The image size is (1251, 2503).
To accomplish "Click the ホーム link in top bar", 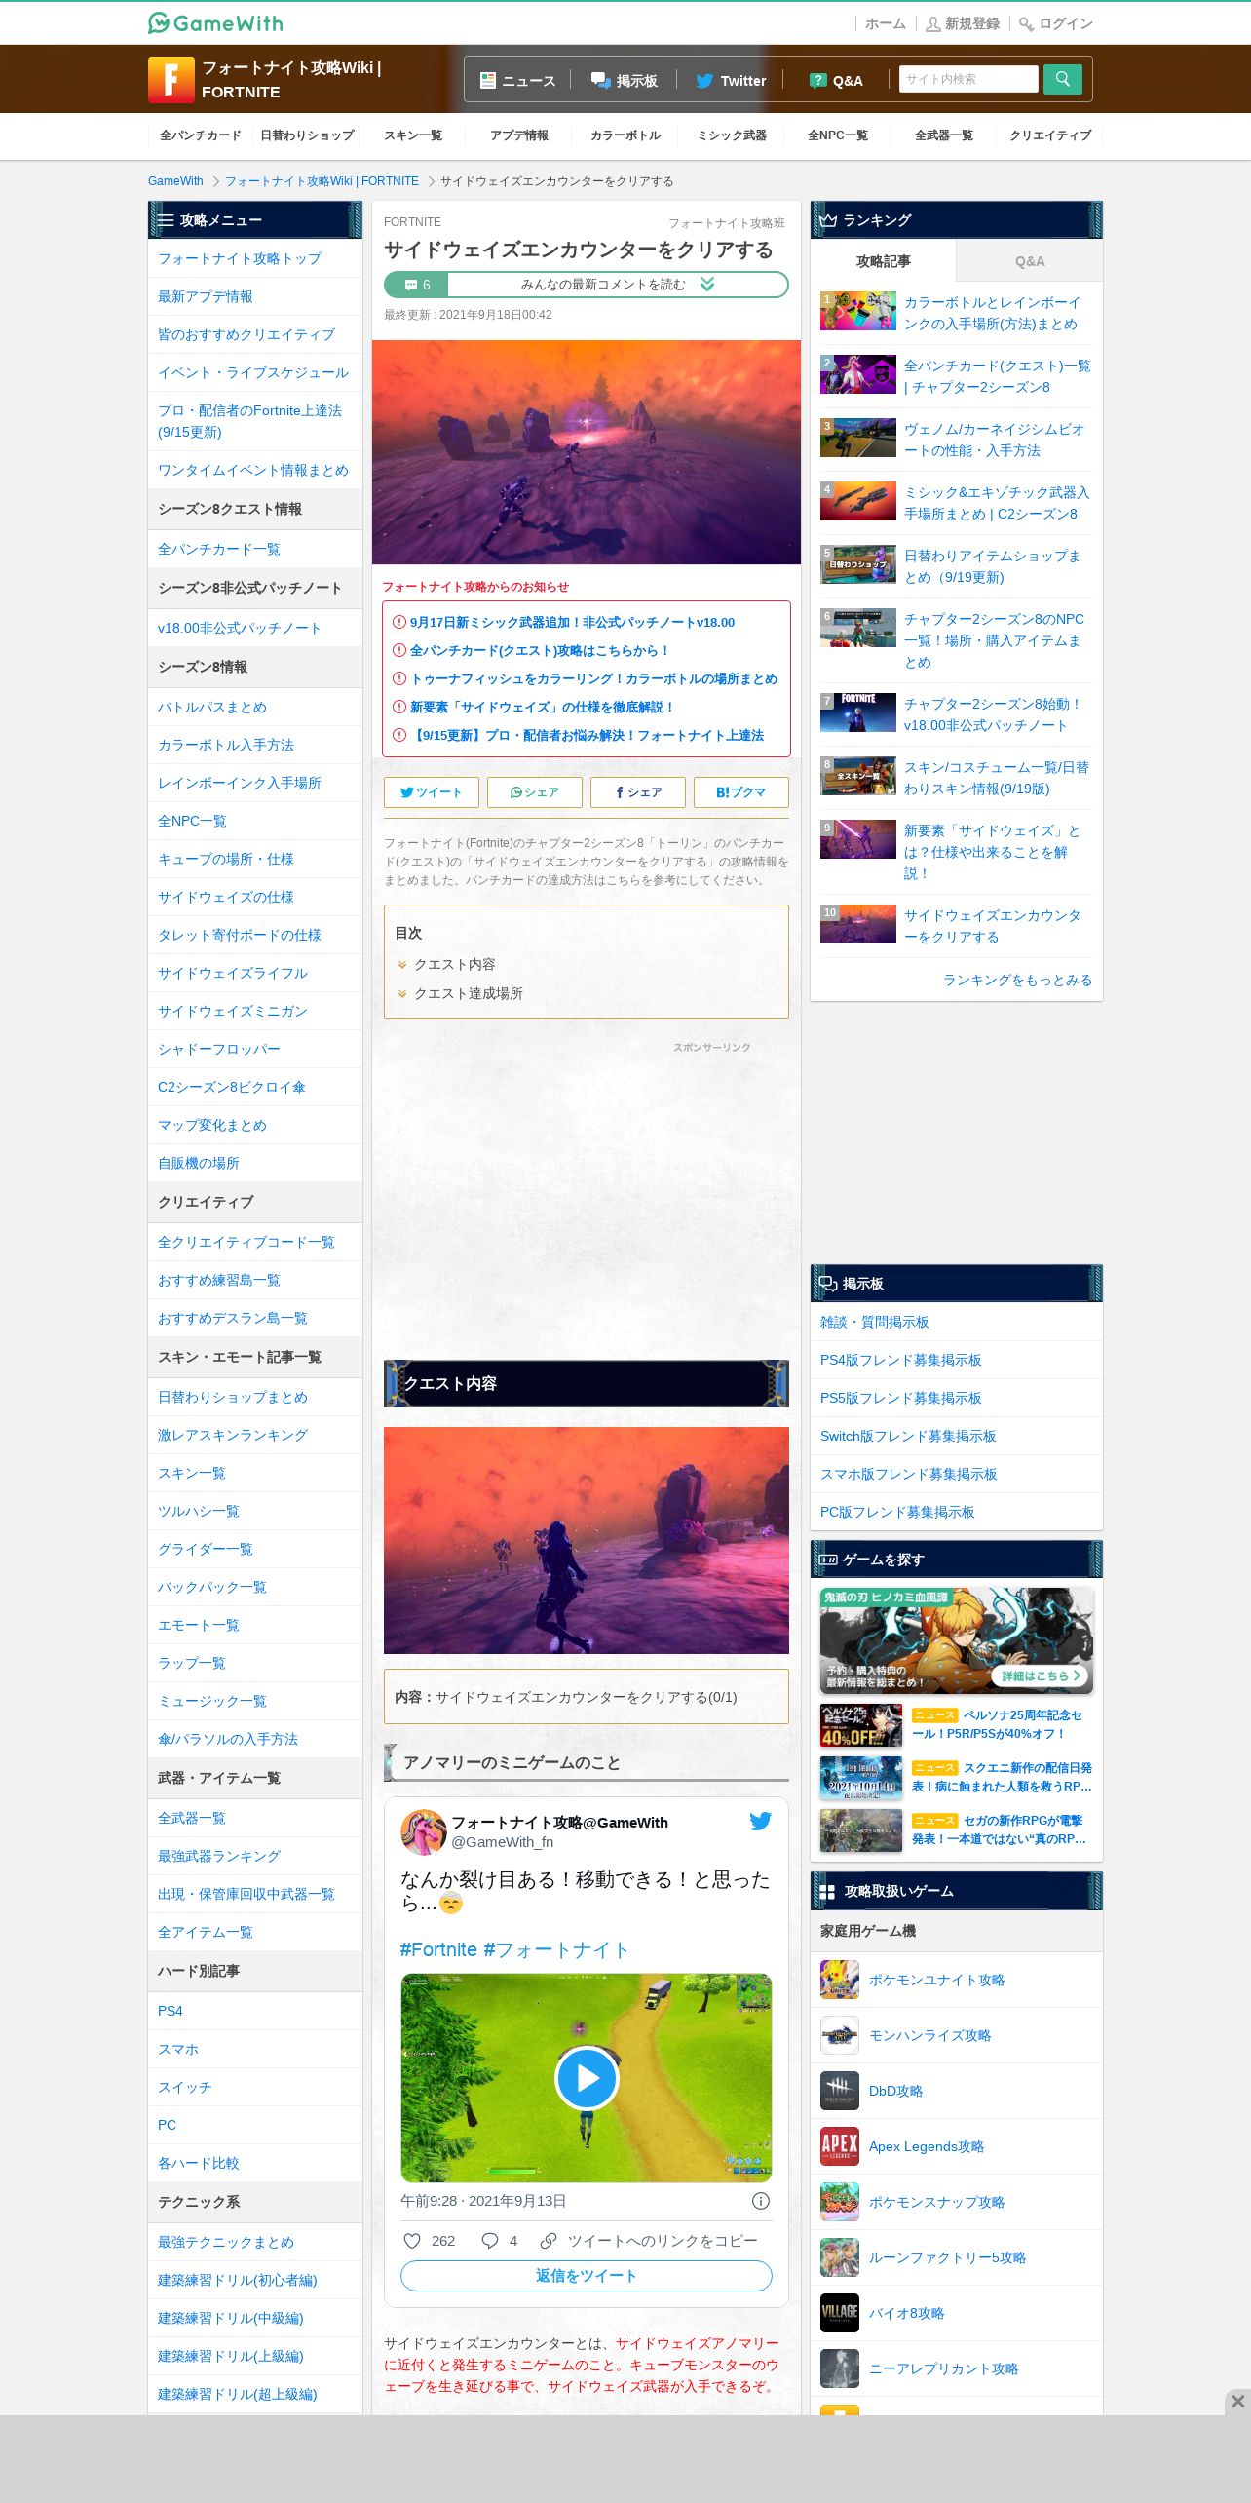I will pos(885,23).
